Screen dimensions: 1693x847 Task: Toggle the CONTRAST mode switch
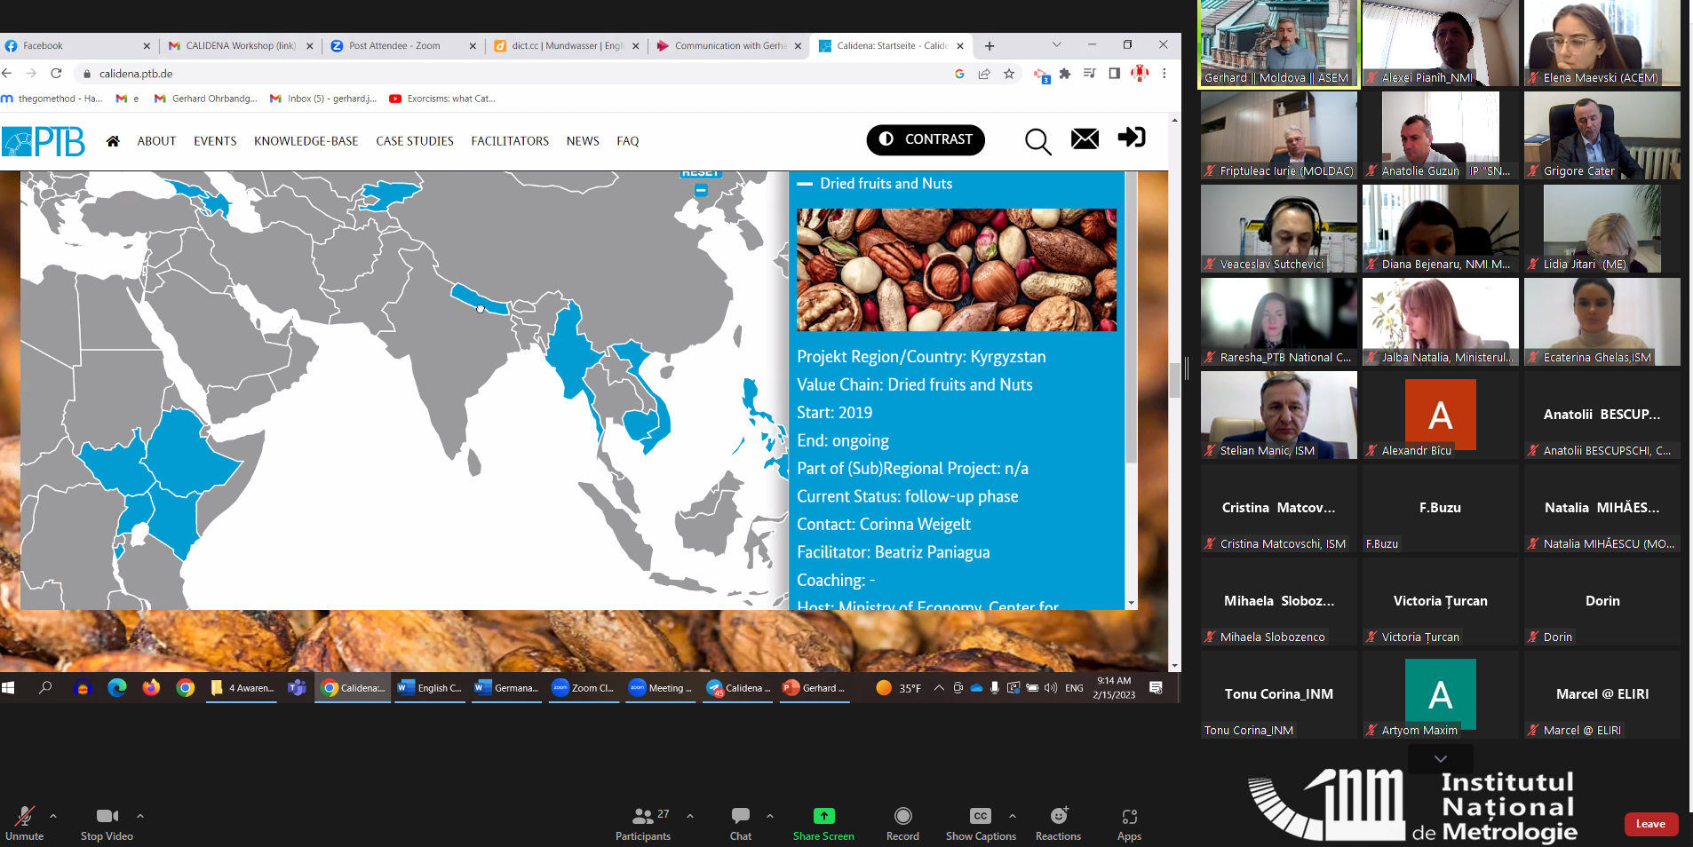coord(926,139)
